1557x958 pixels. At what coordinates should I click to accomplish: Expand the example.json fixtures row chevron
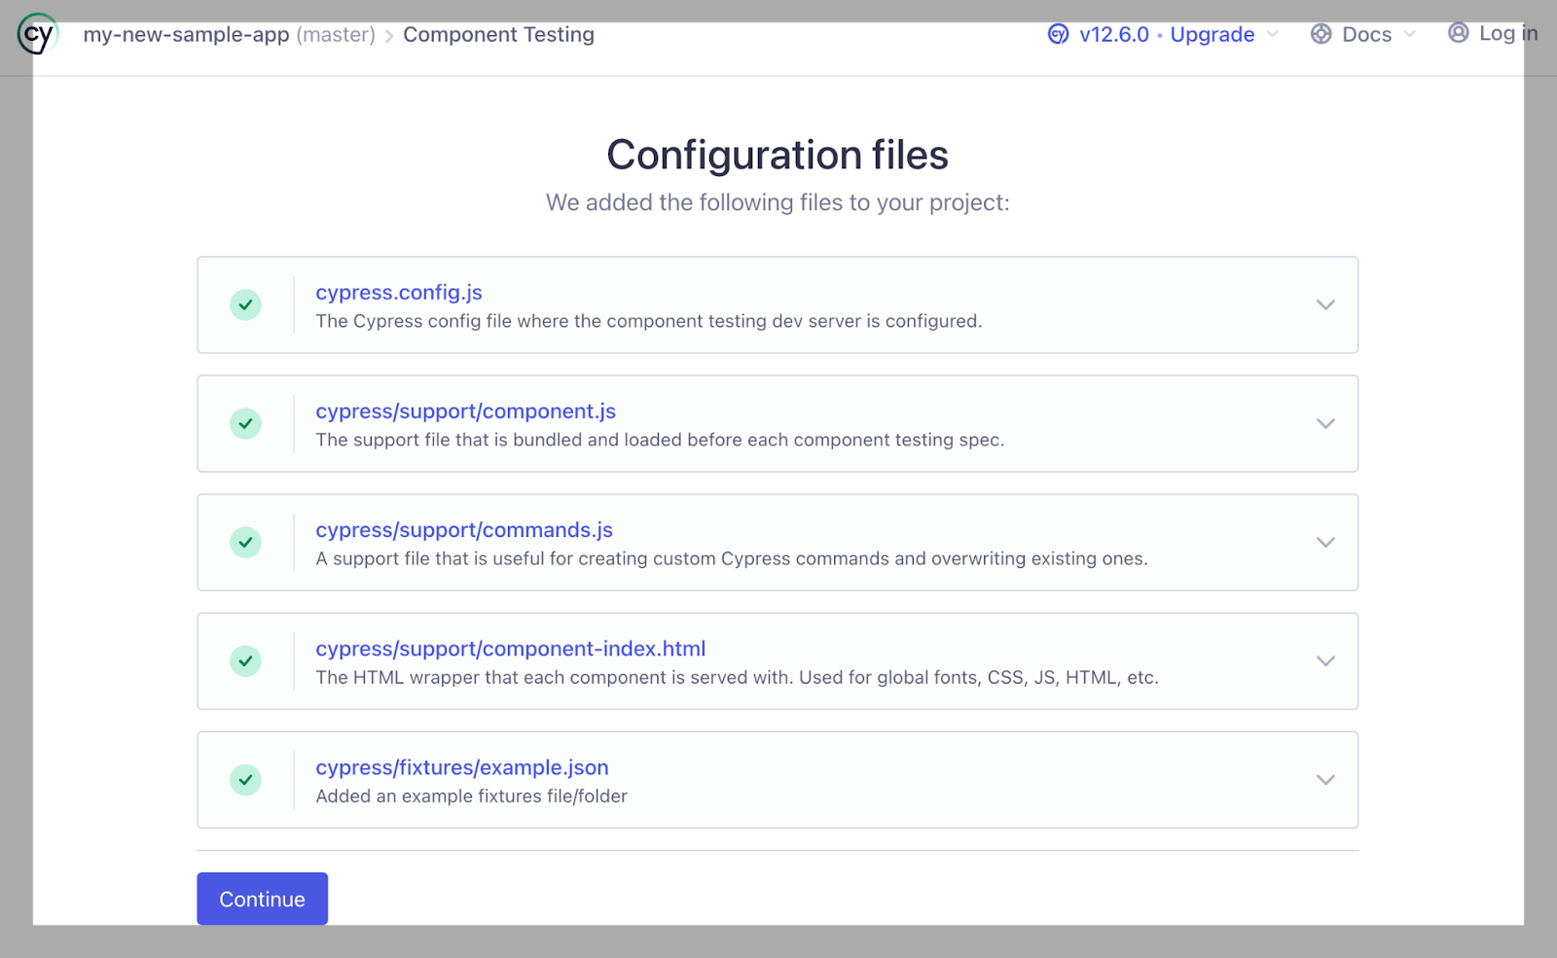click(x=1324, y=779)
